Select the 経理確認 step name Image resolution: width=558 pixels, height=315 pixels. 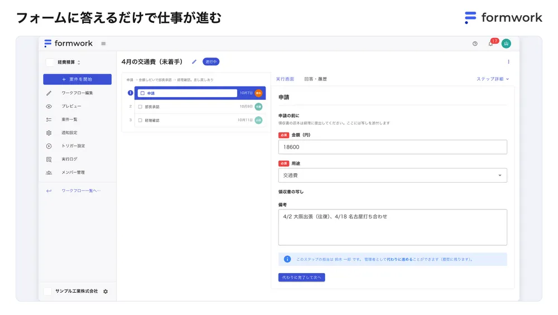coord(152,120)
